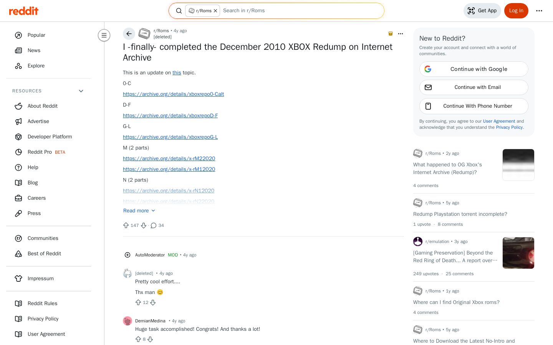Viewport: 553px width, 345px height.
Task: Open the xboxrepo0-Calt archive link
Action: click(x=173, y=94)
